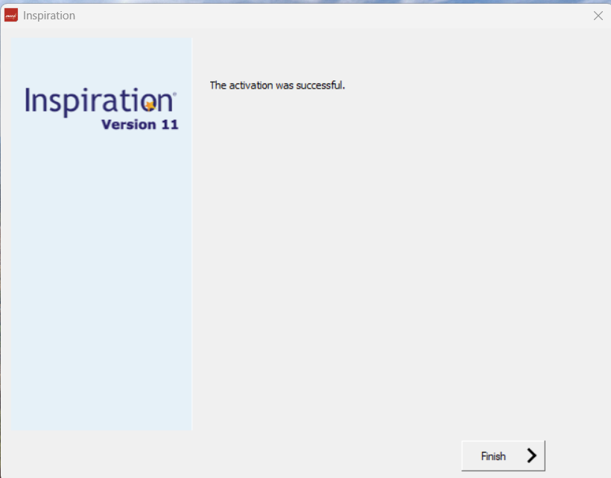
Task: Close the Inspiration activation dialog
Action: tap(598, 16)
